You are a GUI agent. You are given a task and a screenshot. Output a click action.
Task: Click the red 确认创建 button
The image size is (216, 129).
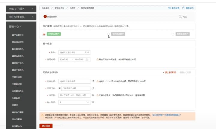46,126
